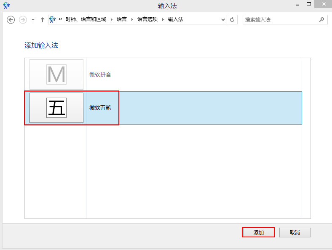Close the 输入法 window
332x250 pixels.
[324, 4]
